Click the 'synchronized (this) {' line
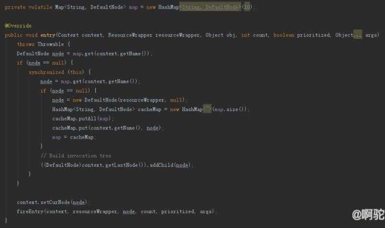Image resolution: width=385 pixels, height=228 pixels. [x=60, y=72]
